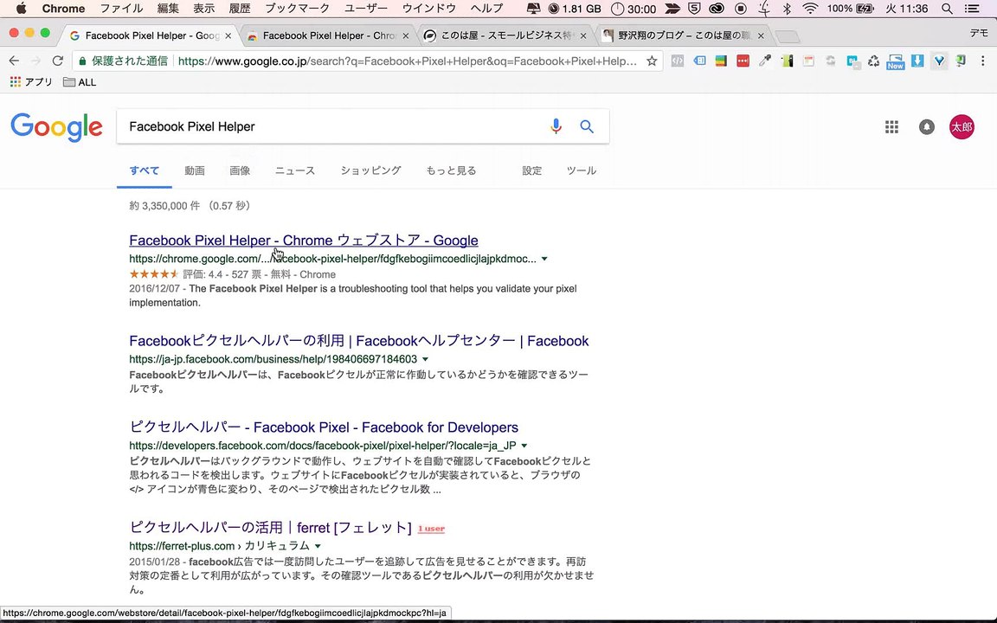Viewport: 997px width, 623px height.
Task: Select the すべて search tab
Action: 145,170
